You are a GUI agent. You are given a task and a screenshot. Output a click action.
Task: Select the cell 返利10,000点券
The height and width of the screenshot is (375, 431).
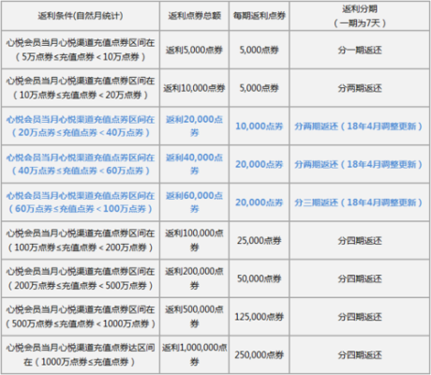(194, 88)
